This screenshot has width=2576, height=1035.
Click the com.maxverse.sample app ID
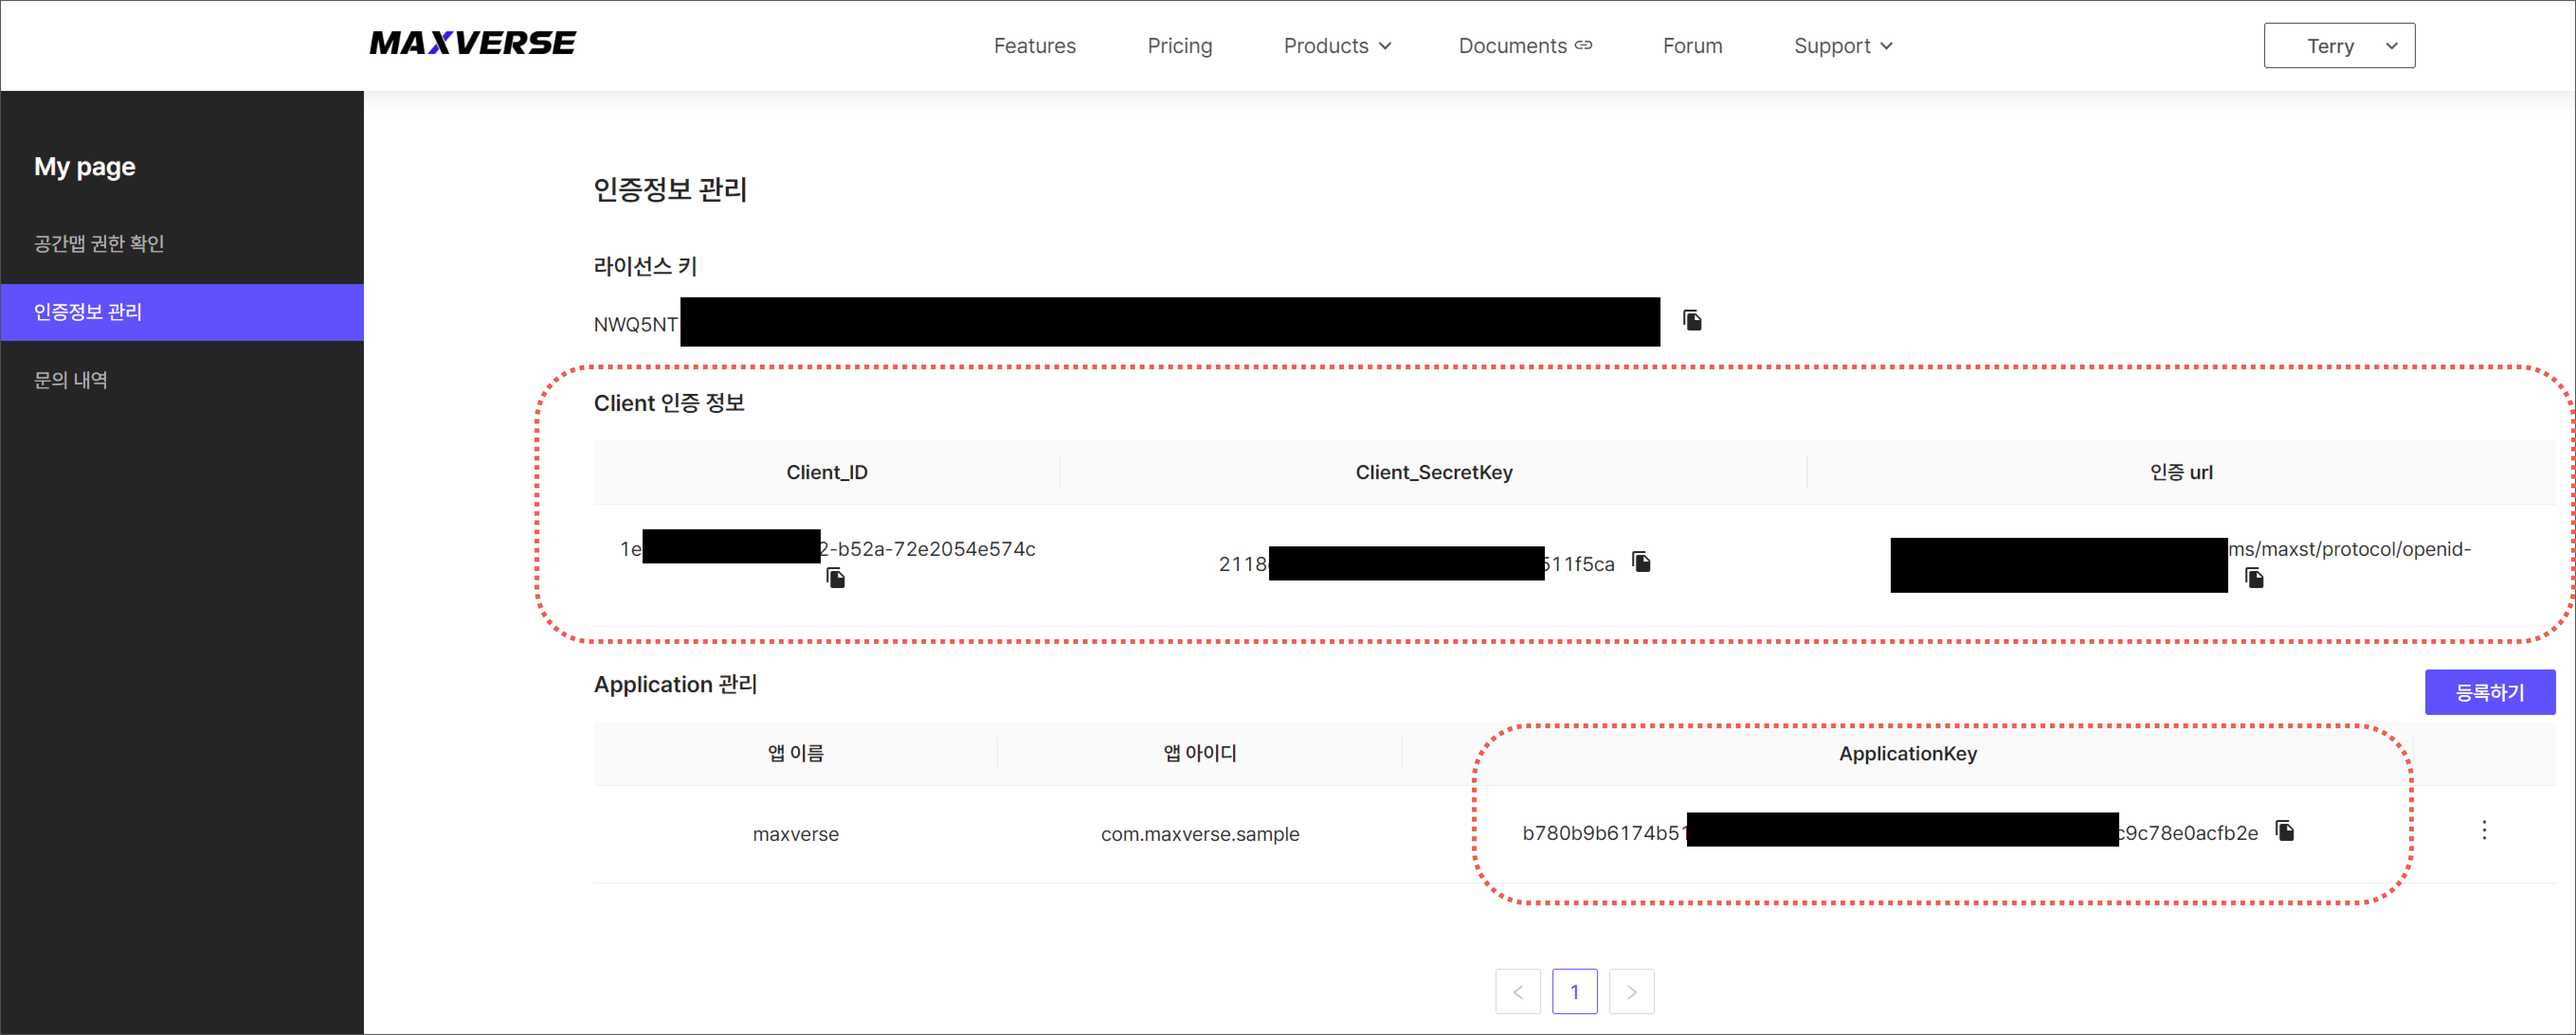coord(1200,834)
